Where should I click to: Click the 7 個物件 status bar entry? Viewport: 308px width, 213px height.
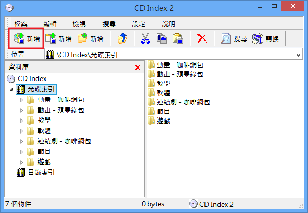click(18, 204)
